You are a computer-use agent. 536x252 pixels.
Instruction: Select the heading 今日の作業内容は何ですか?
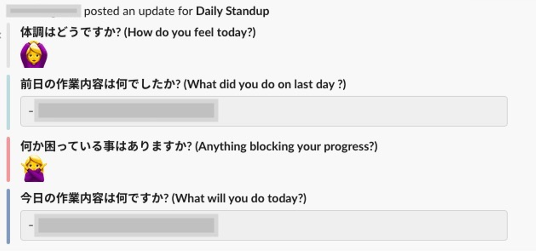click(x=95, y=198)
